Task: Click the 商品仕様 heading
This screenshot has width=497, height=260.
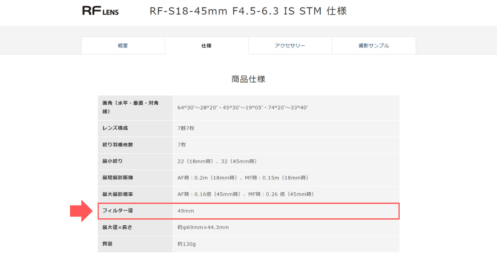Action: click(x=248, y=79)
